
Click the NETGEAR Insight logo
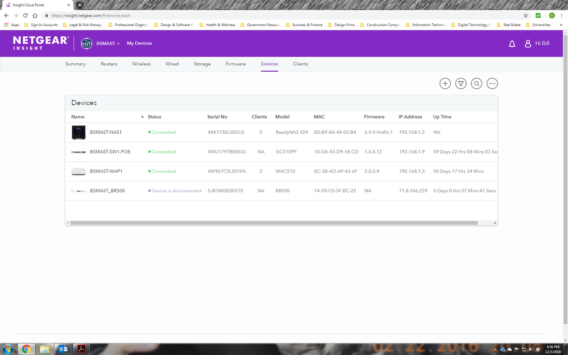click(x=40, y=43)
